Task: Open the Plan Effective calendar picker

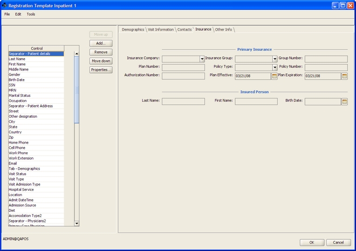Action: [x=275, y=76]
